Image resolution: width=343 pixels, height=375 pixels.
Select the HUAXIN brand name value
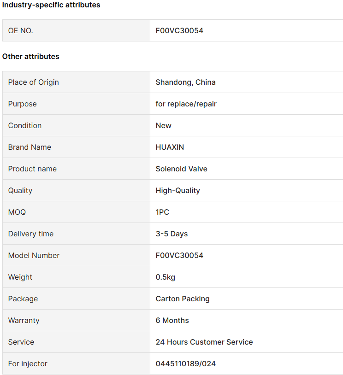click(x=170, y=147)
